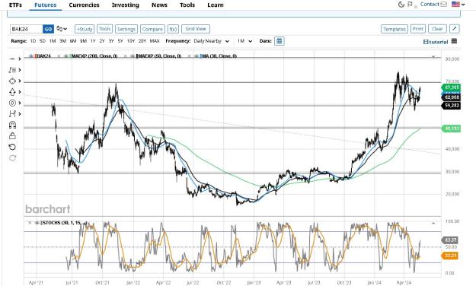The height and width of the screenshot is (286, 476).
Task: Click the envelope mail icon
Action: coord(443,5)
